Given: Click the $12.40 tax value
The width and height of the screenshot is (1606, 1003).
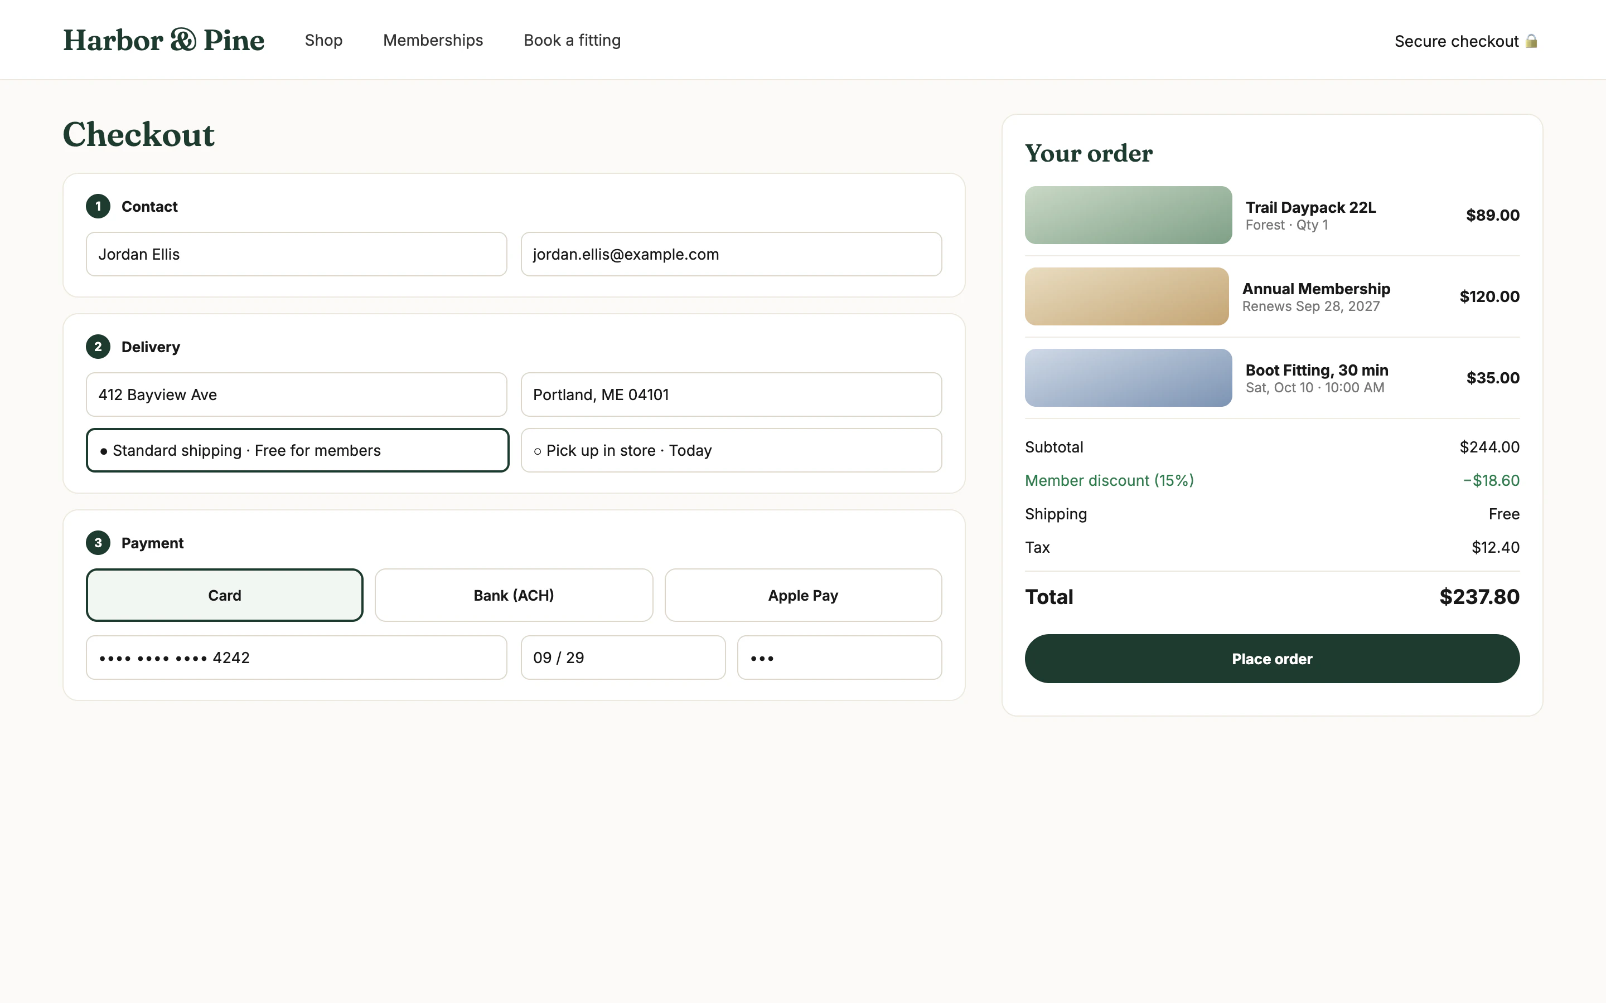Looking at the screenshot, I should pyautogui.click(x=1495, y=547).
